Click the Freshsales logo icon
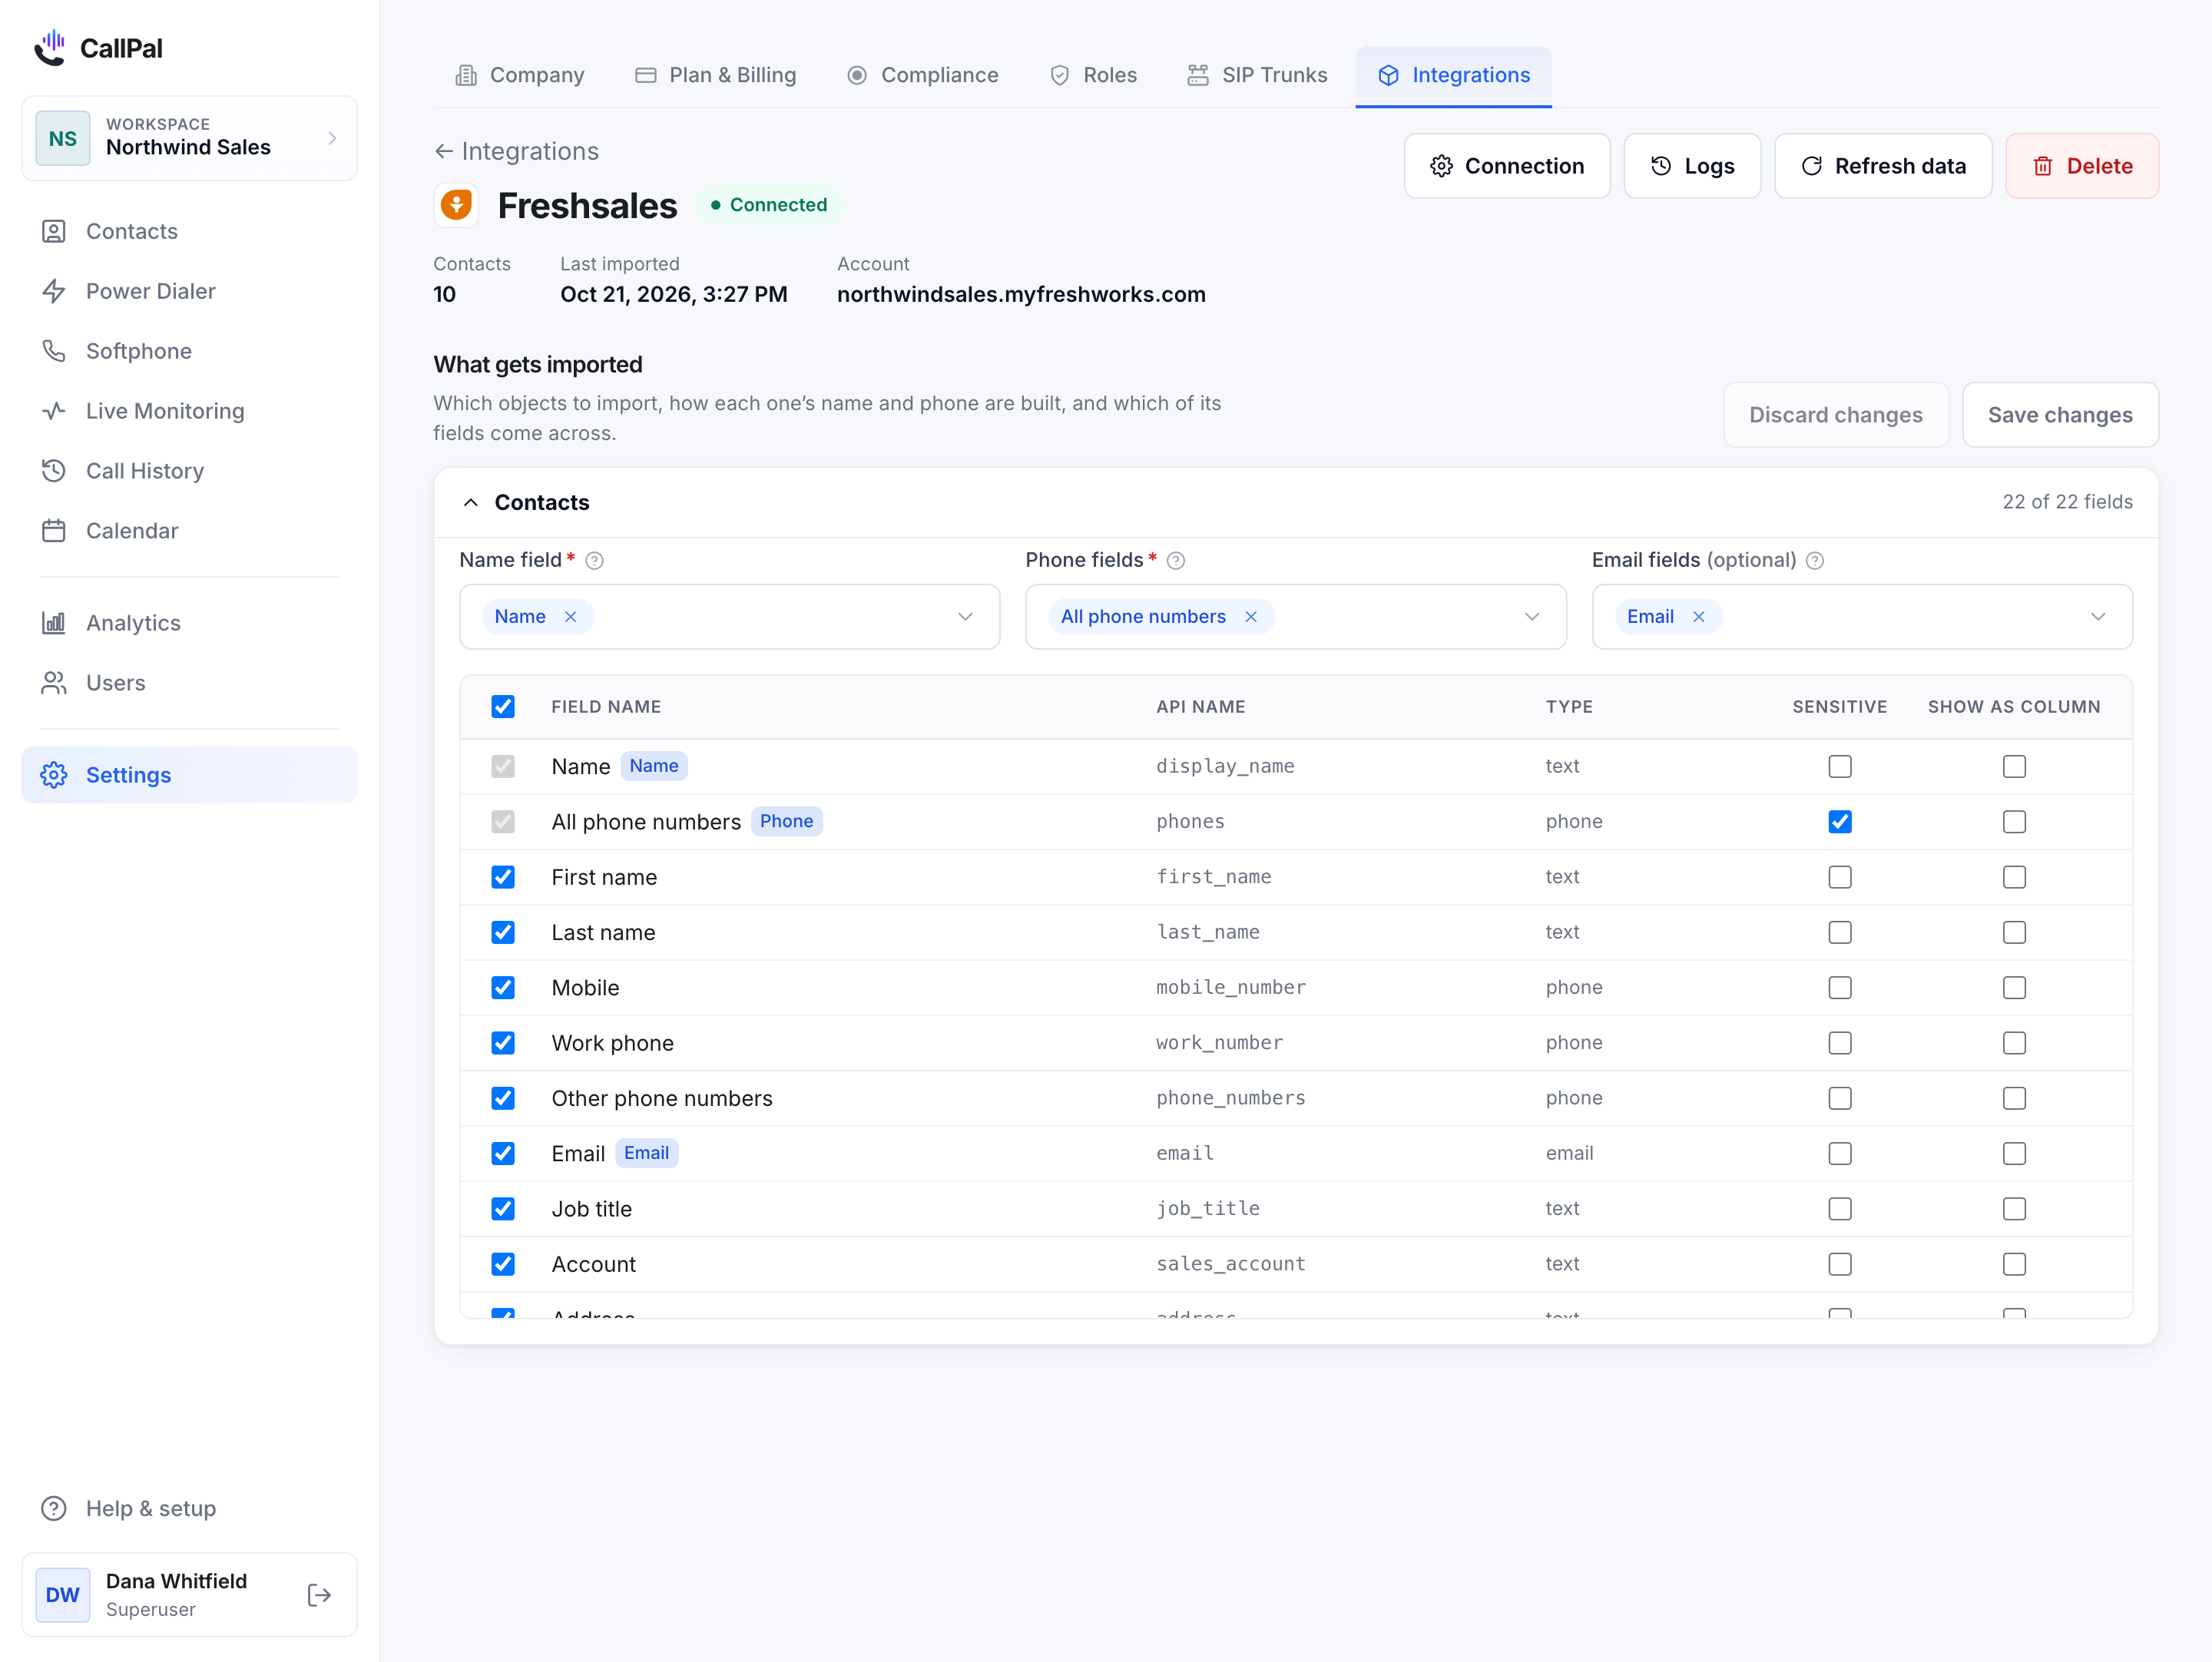Image resolution: width=2212 pixels, height=1662 pixels. click(x=456, y=205)
